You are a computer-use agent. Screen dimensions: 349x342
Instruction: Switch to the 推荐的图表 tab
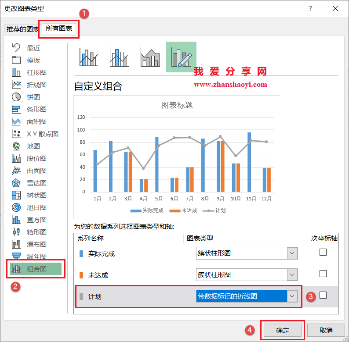click(22, 29)
